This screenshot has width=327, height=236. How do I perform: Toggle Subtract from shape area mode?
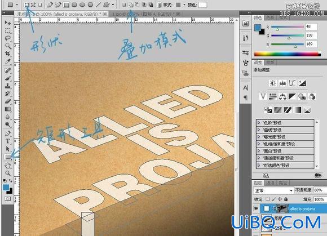[x=137, y=5]
